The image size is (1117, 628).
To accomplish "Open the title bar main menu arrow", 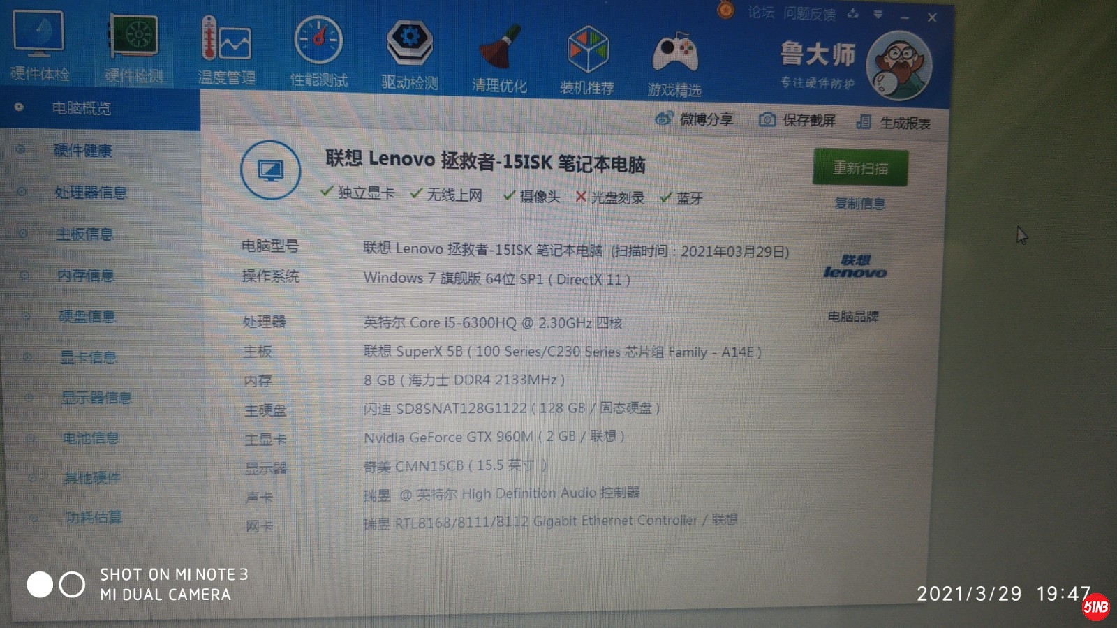I will (878, 14).
